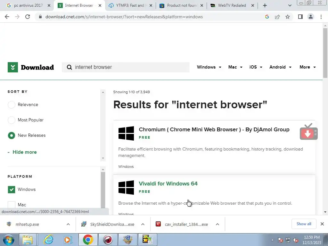Open SkyShieldDownloader download options arrow
Screen dimensions: 328x246
143,224
